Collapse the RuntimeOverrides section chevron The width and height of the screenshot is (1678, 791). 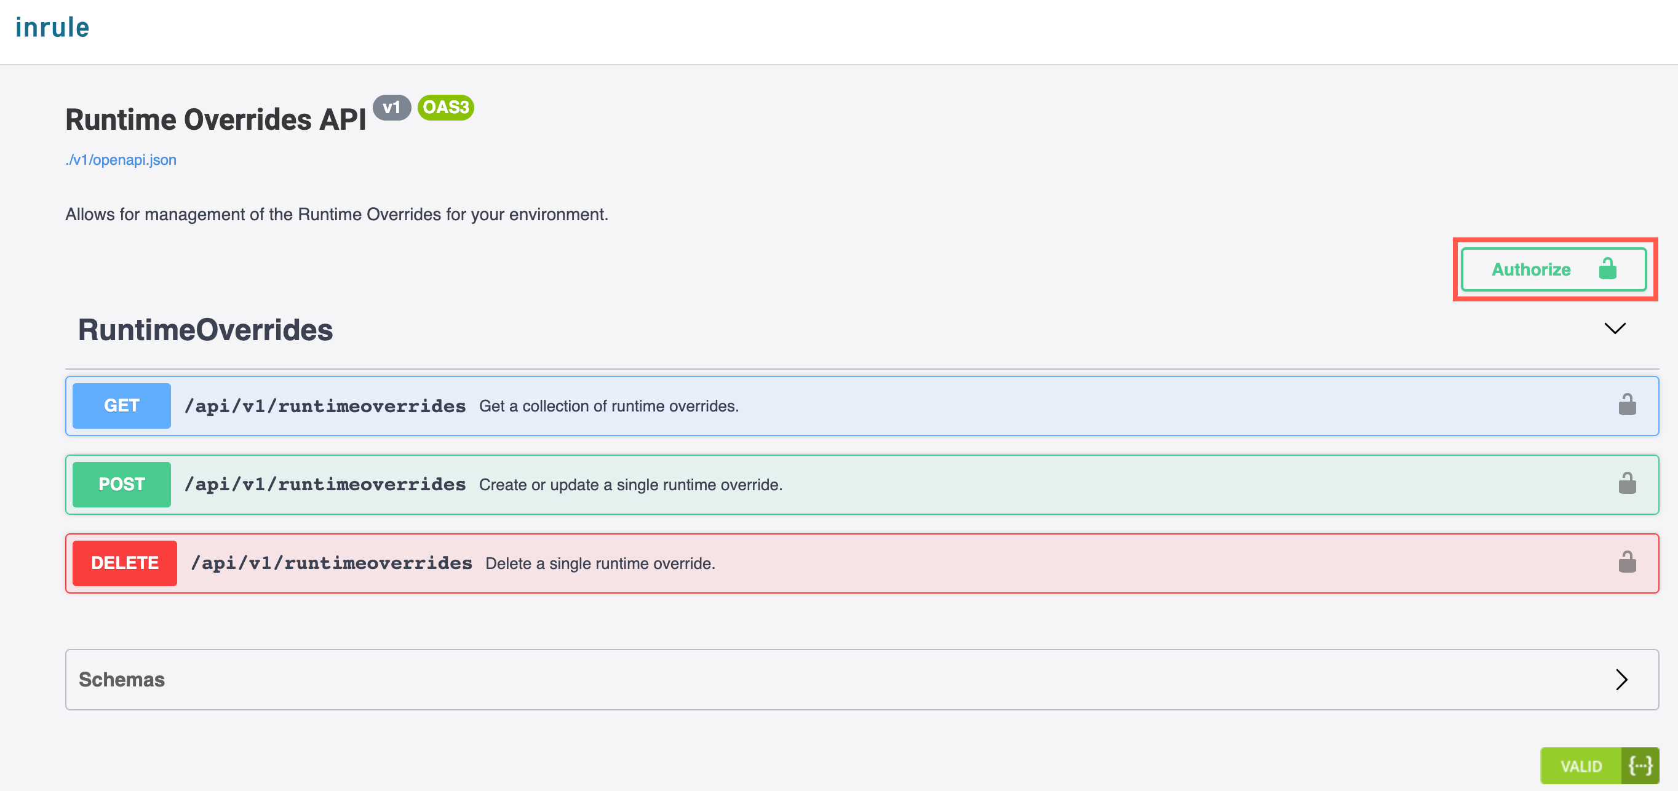point(1615,329)
